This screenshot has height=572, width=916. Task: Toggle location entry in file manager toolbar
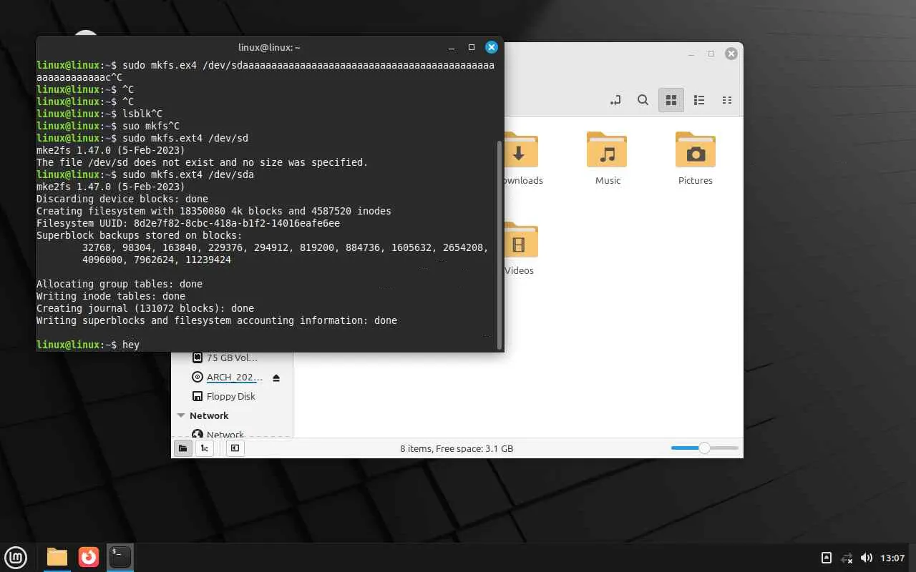point(615,100)
